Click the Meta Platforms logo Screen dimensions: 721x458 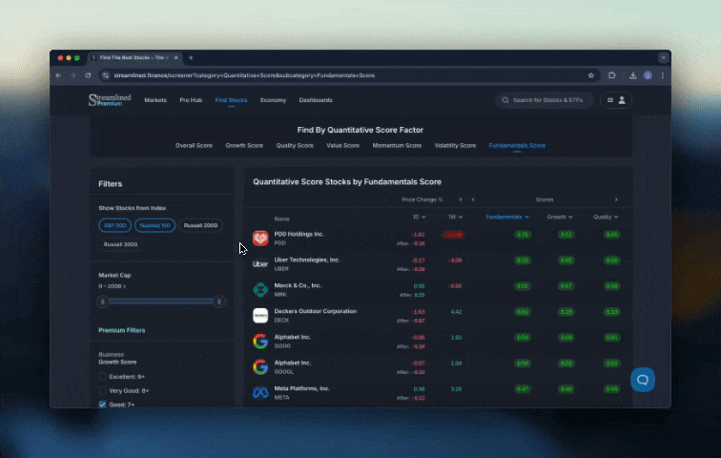coord(260,393)
